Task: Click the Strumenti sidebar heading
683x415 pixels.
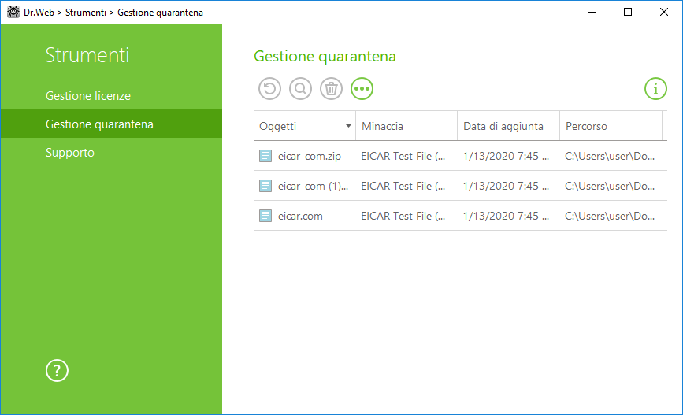Action: click(87, 56)
